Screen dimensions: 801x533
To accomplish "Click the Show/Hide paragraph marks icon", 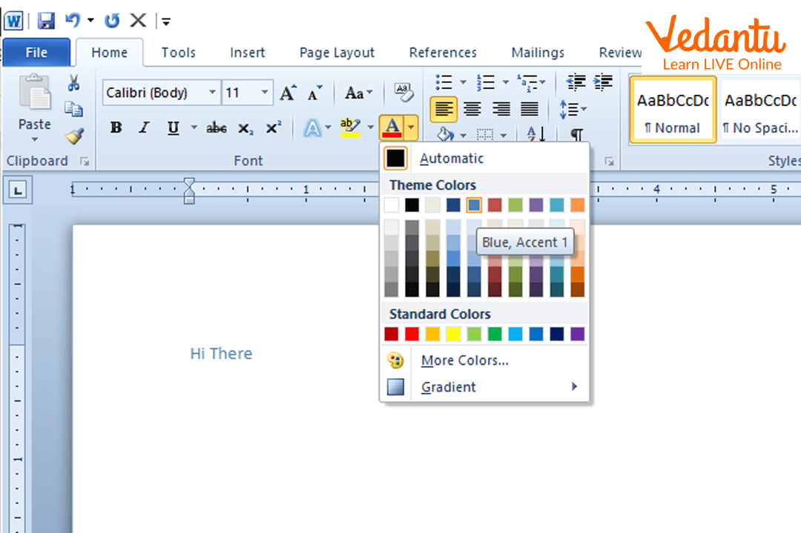I will [x=576, y=134].
